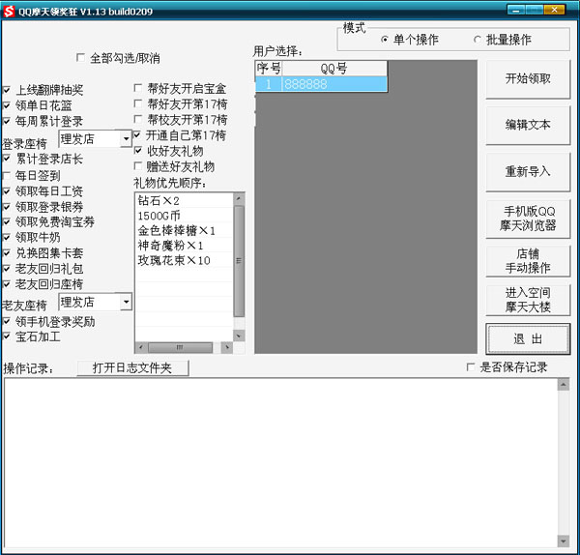Click gift list vertical scrollbar thumb
This screenshot has width=580, height=555.
pyautogui.click(x=239, y=261)
